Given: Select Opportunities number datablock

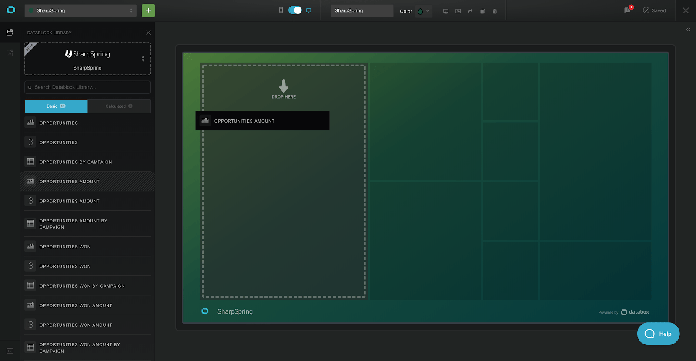Looking at the screenshot, I should [87, 142].
